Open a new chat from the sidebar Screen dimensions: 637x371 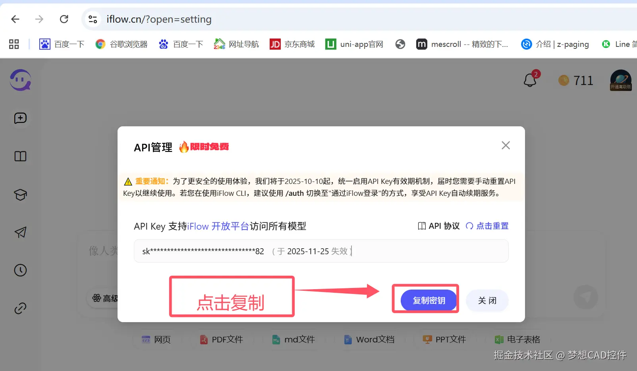pos(20,118)
